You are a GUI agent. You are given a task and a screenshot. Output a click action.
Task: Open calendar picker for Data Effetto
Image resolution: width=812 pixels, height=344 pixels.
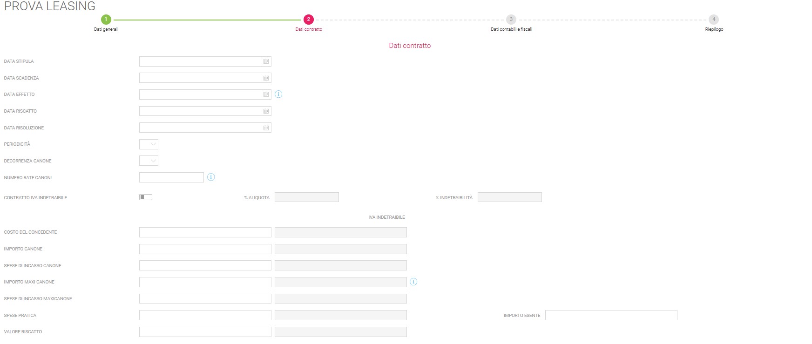266,94
